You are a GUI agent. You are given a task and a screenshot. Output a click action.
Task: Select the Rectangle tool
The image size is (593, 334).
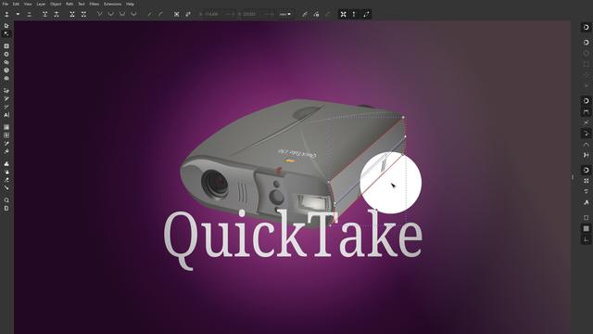tap(6, 46)
